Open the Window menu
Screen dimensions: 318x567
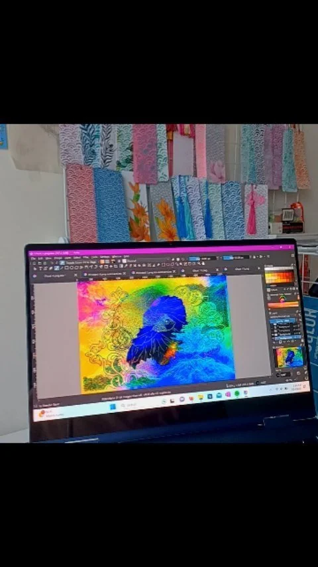[x=117, y=257]
